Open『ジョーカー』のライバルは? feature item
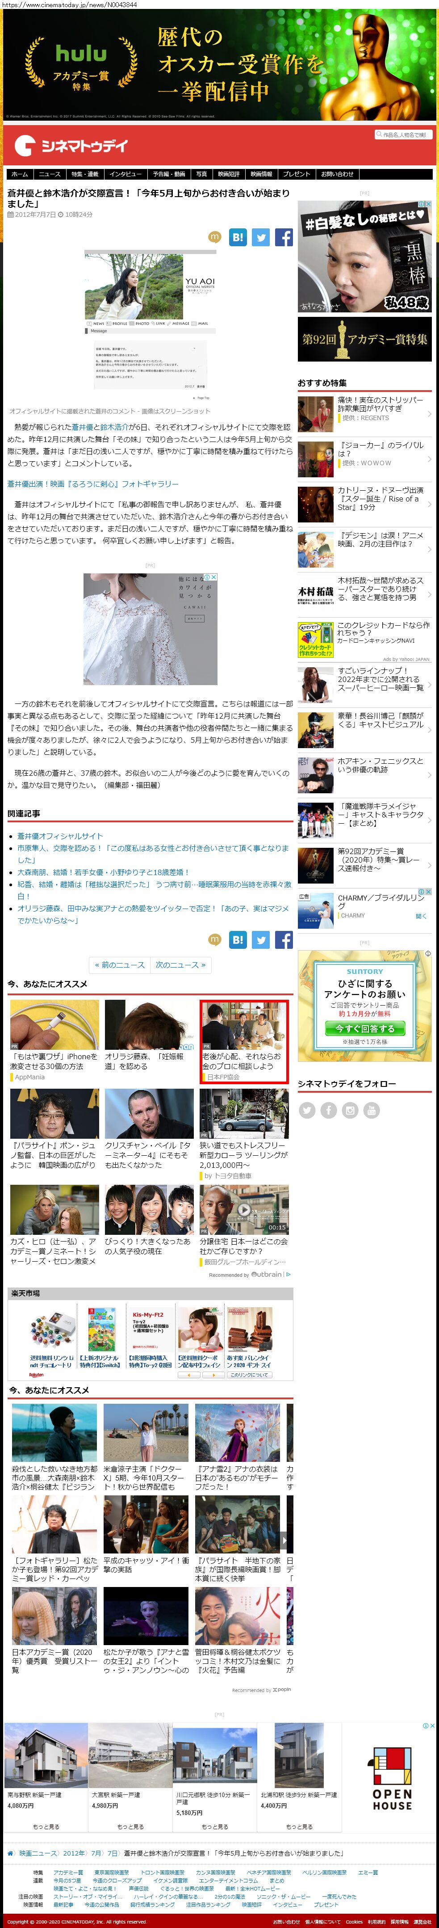This screenshot has width=439, height=1928. click(364, 459)
